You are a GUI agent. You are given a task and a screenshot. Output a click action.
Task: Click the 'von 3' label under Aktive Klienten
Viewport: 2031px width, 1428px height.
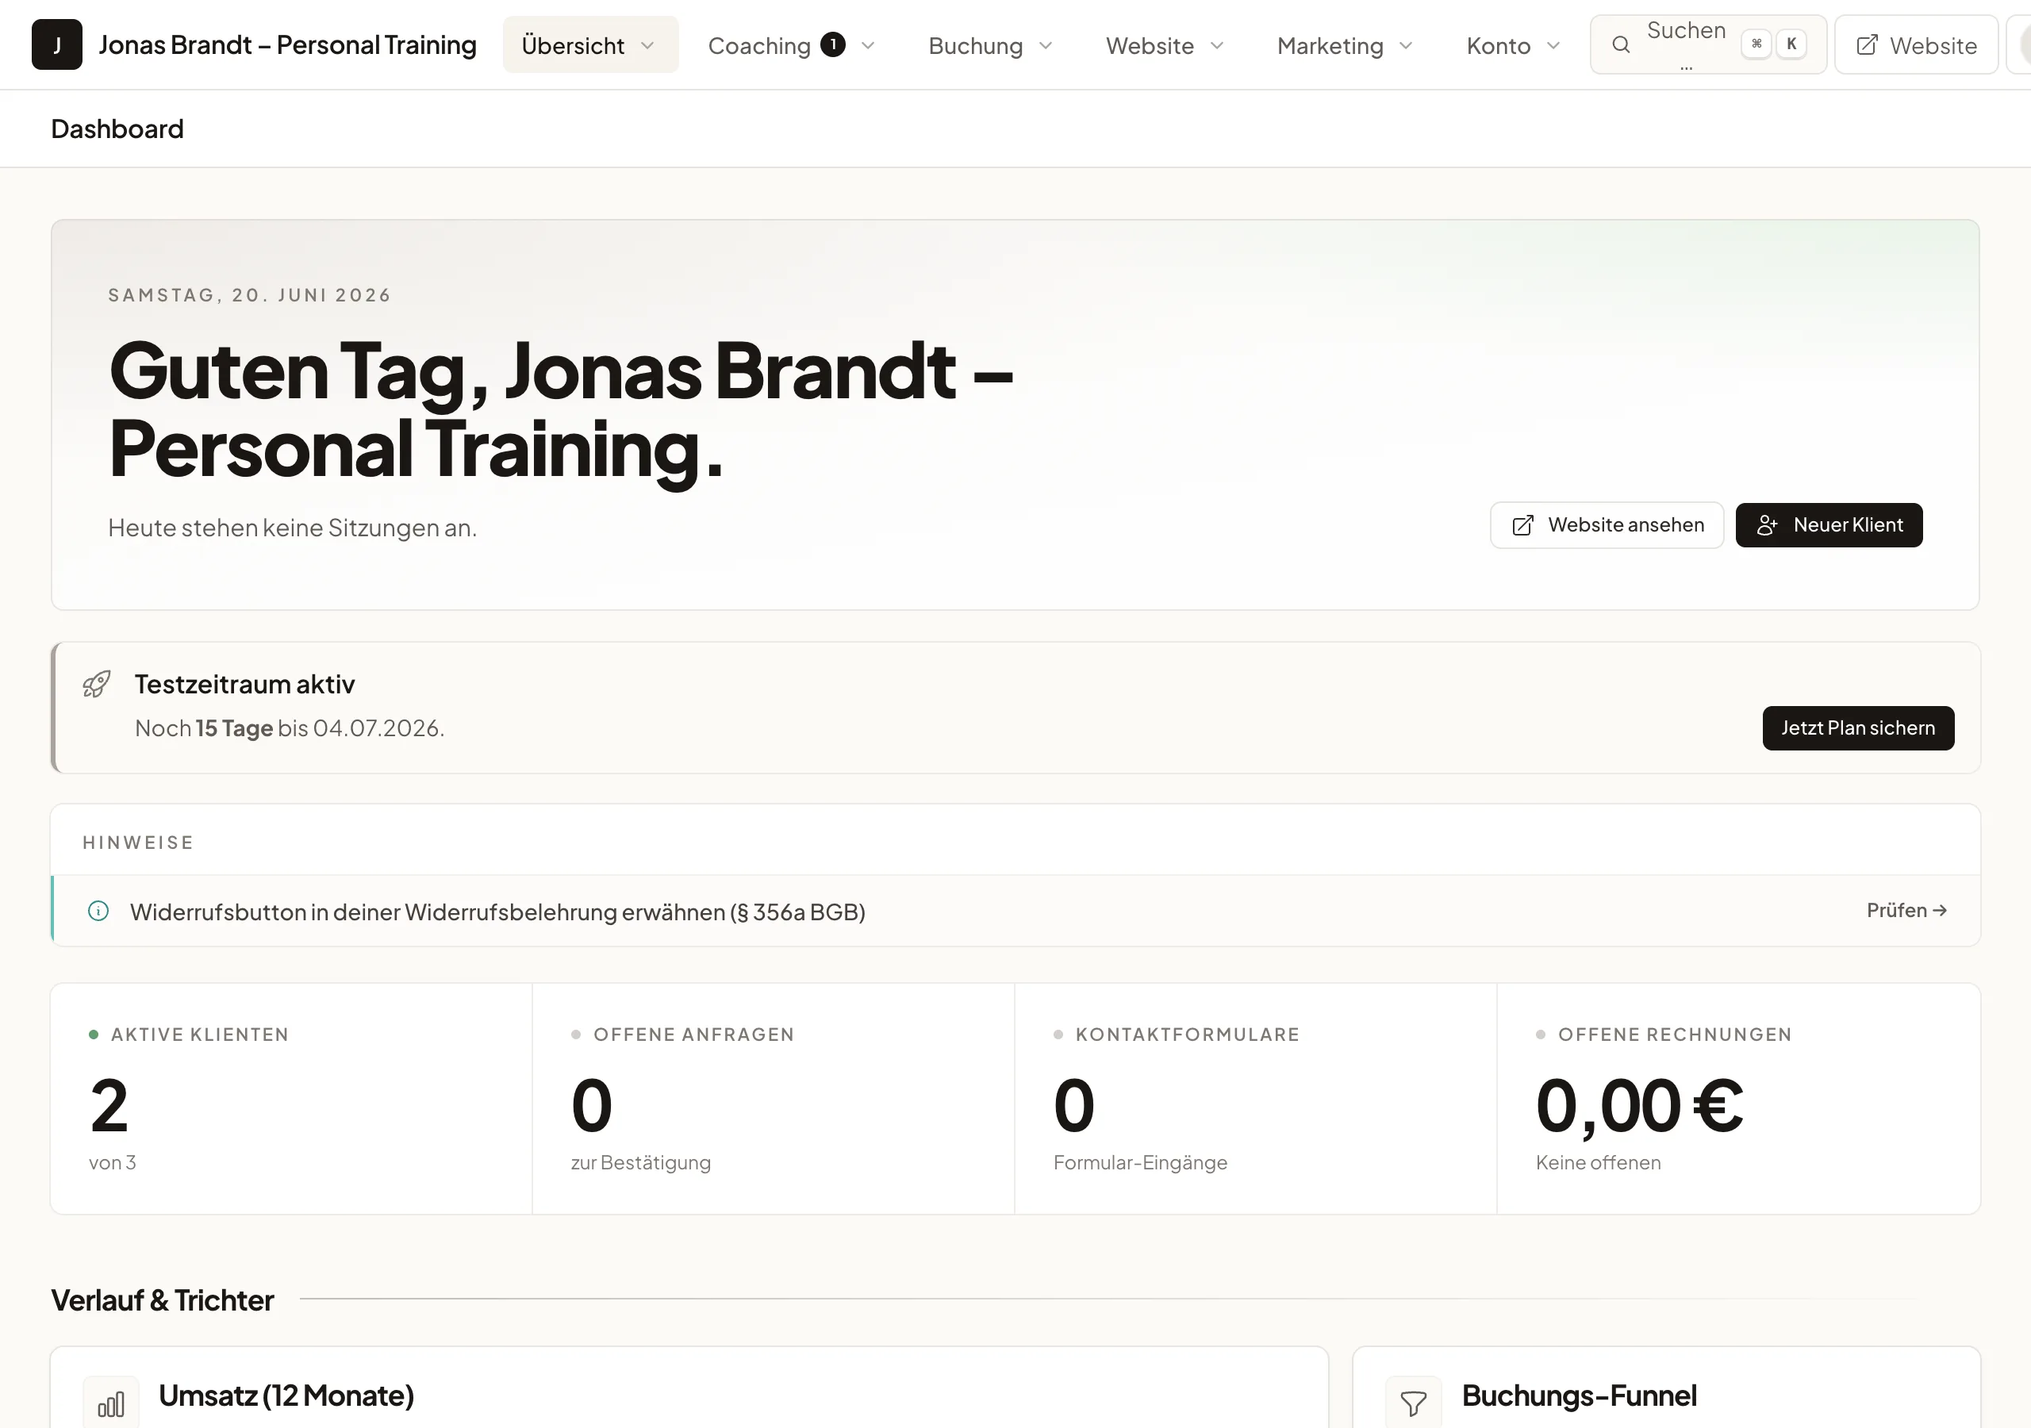(x=113, y=1162)
